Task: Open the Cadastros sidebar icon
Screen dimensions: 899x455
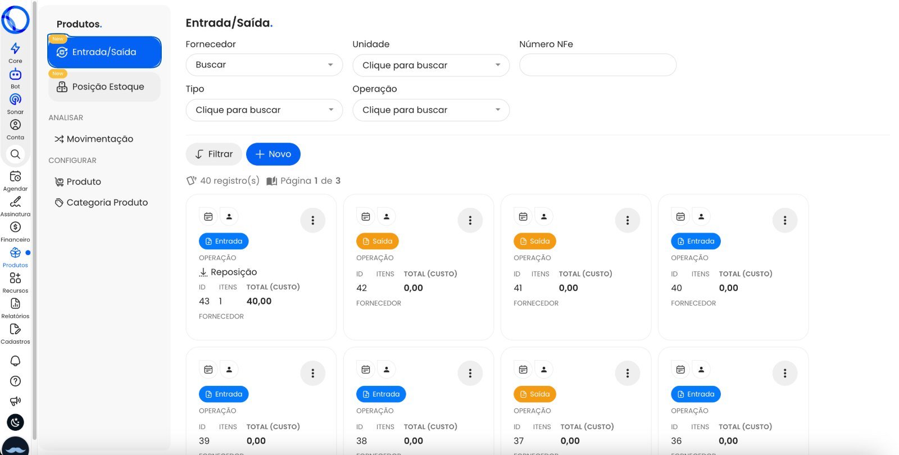Action: tap(15, 329)
